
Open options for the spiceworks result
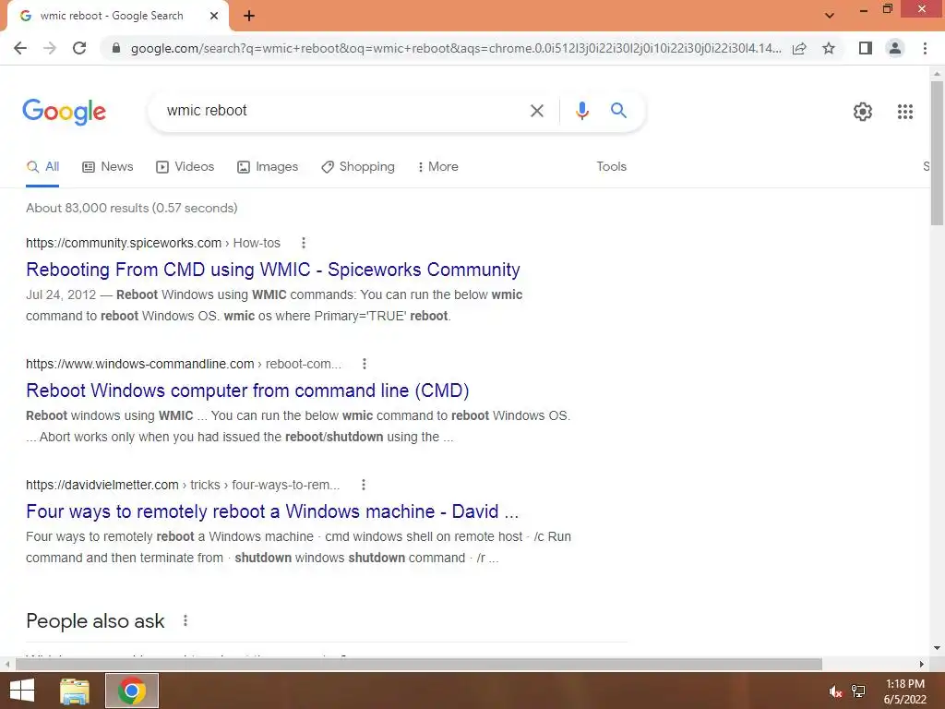[303, 243]
